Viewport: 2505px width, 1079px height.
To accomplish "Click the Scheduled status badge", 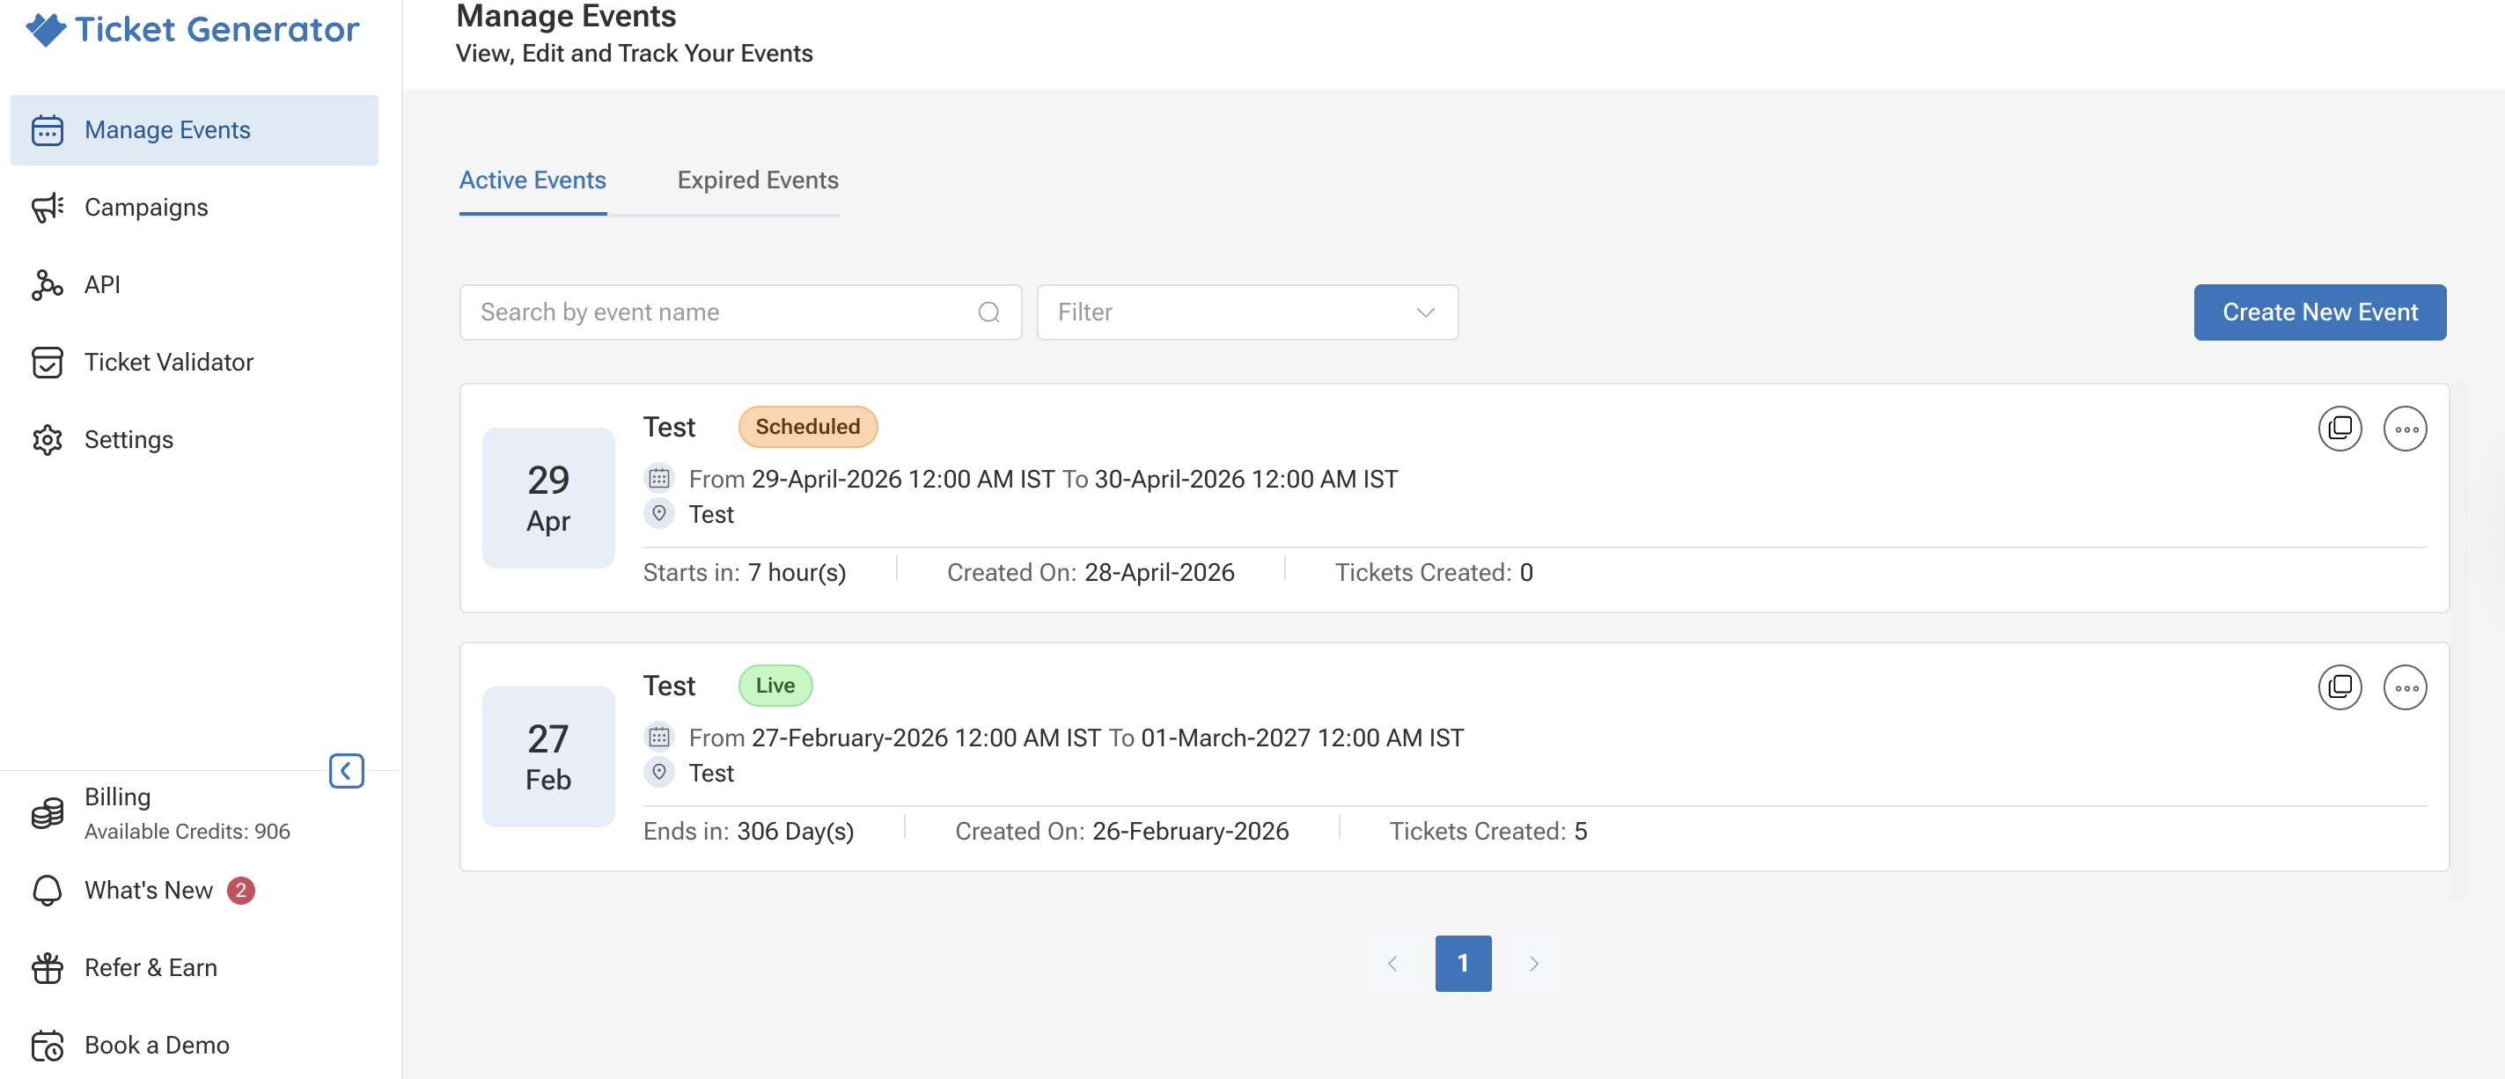I will [807, 427].
